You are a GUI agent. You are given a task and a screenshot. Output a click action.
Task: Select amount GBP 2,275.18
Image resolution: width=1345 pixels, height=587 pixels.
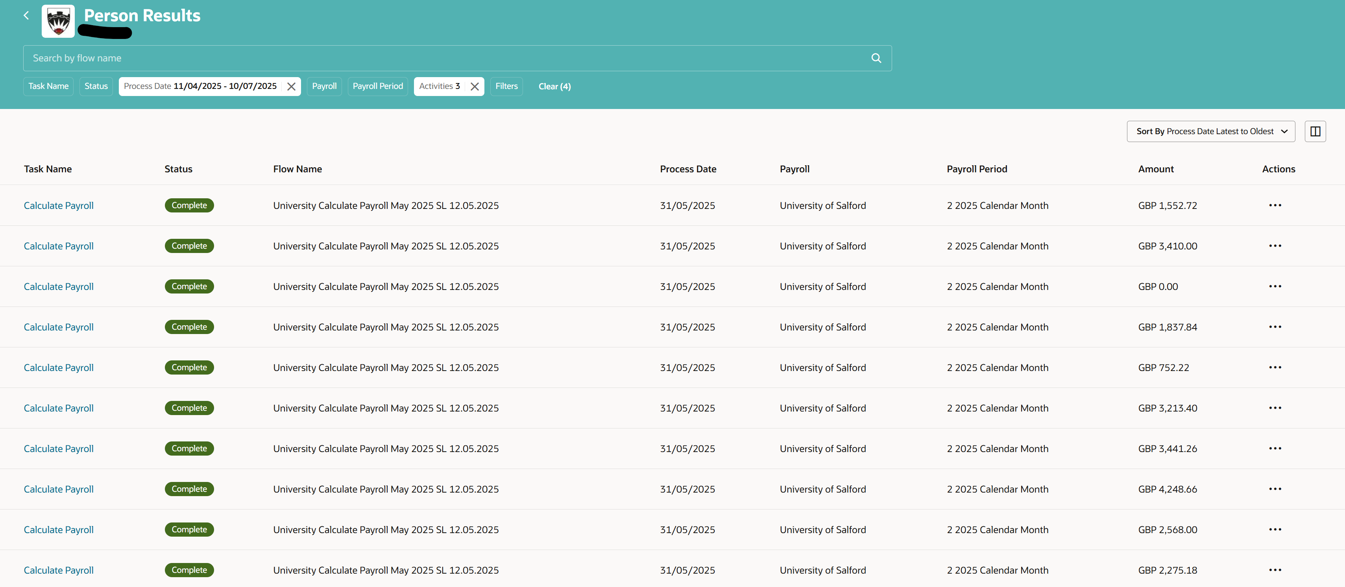click(x=1167, y=570)
